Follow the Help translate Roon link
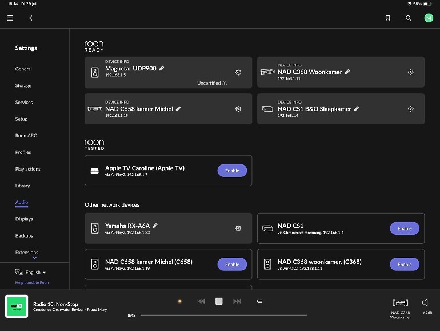Image resolution: width=440 pixels, height=331 pixels. (x=32, y=283)
